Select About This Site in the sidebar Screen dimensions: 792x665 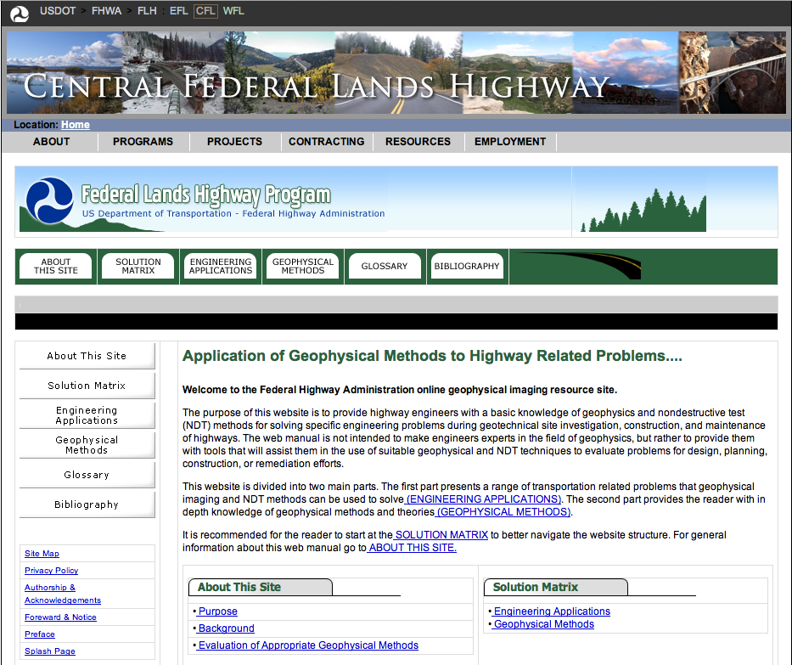(87, 356)
